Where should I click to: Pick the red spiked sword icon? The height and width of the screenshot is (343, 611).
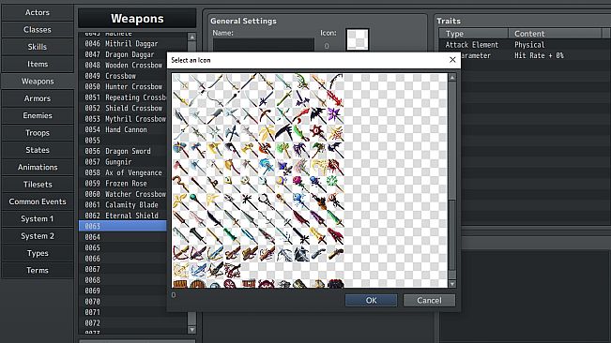pyautogui.click(x=335, y=99)
